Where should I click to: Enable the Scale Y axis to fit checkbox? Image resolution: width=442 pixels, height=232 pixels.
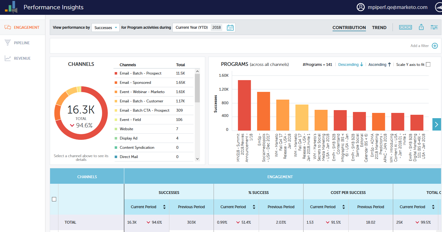[x=429, y=64]
